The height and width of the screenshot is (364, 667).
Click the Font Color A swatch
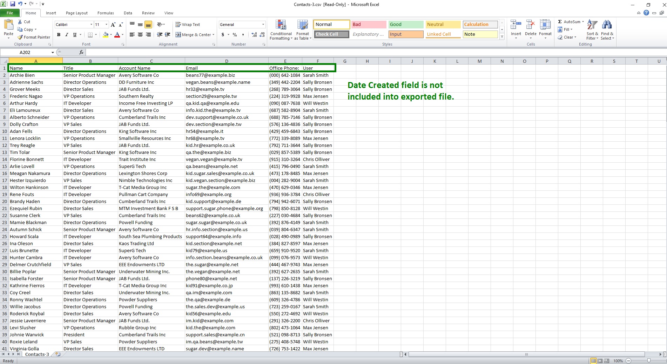tap(117, 35)
